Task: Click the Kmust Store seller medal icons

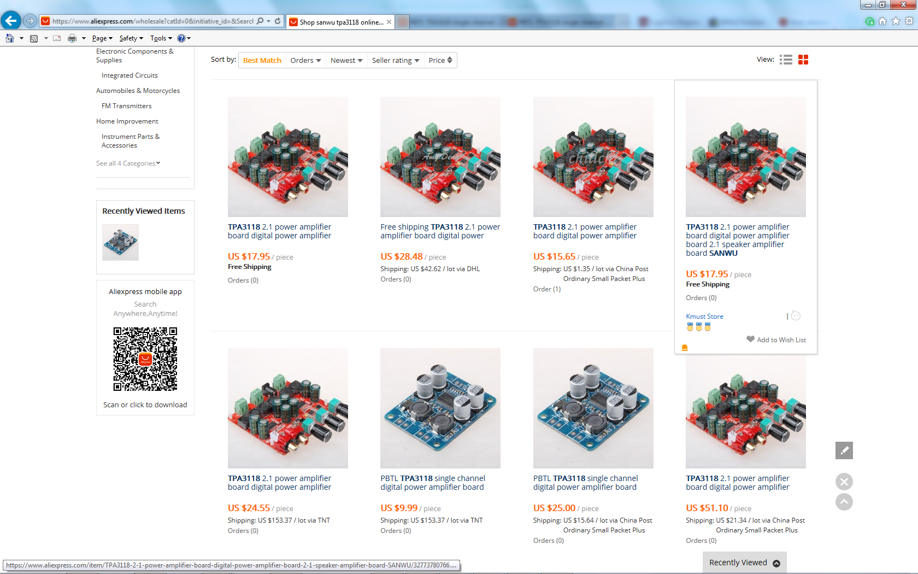Action: [698, 327]
